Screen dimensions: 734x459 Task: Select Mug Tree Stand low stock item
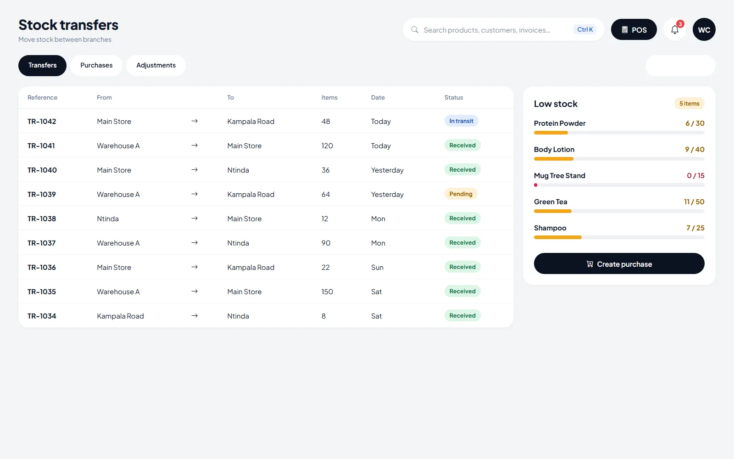click(x=619, y=179)
